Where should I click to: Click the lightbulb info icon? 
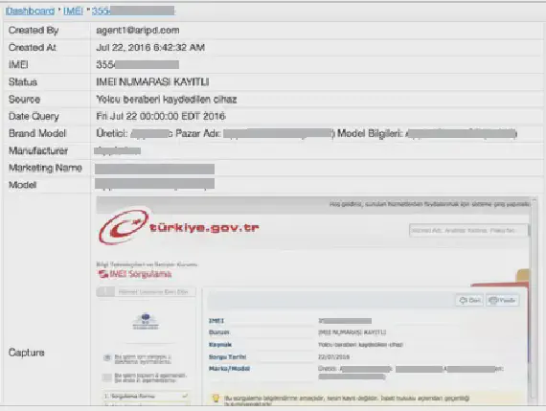(x=216, y=398)
